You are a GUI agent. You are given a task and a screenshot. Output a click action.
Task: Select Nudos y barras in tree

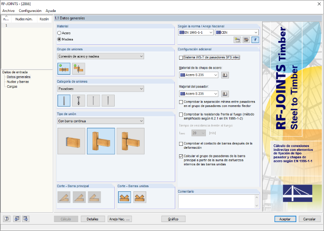point(18,81)
